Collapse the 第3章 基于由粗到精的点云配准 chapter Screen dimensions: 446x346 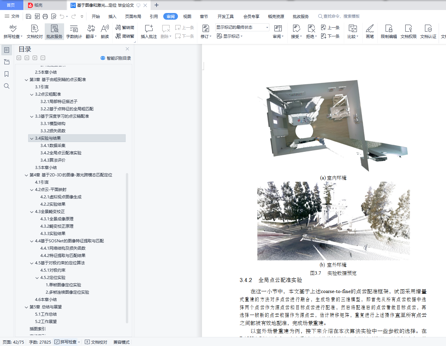[26, 80]
